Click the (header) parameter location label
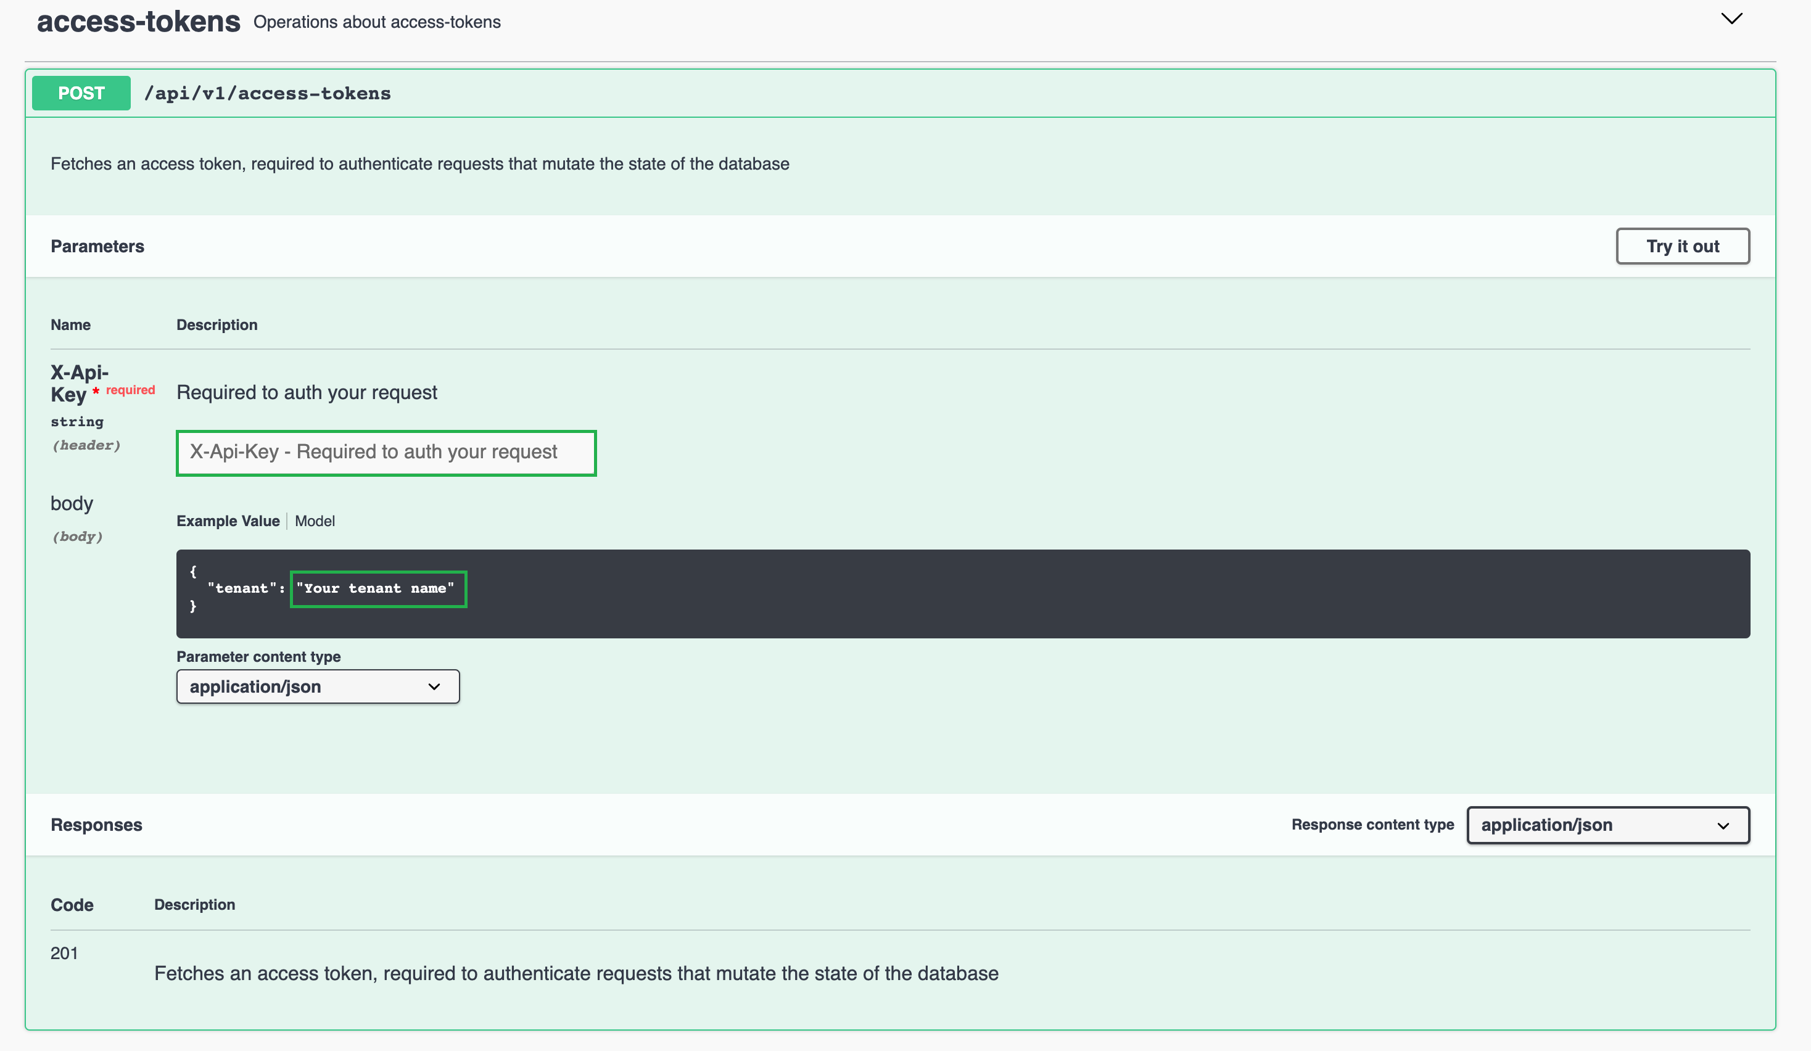 [x=86, y=445]
